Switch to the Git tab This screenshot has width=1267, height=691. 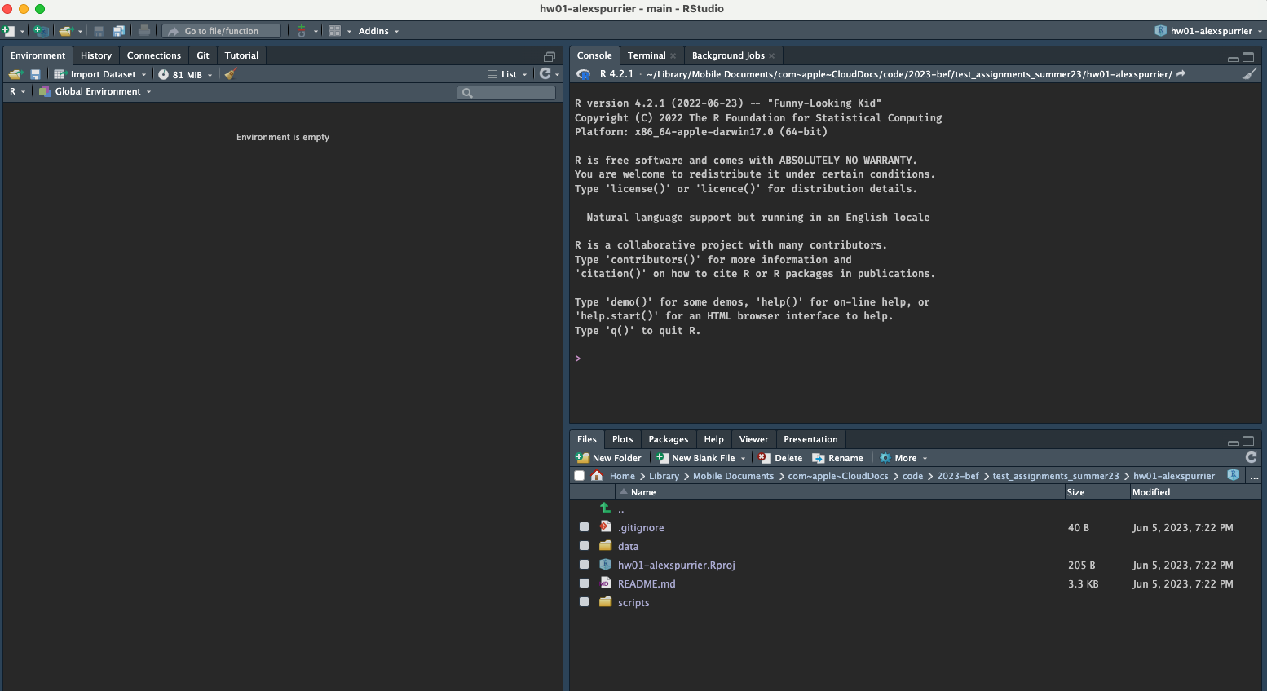pos(203,55)
